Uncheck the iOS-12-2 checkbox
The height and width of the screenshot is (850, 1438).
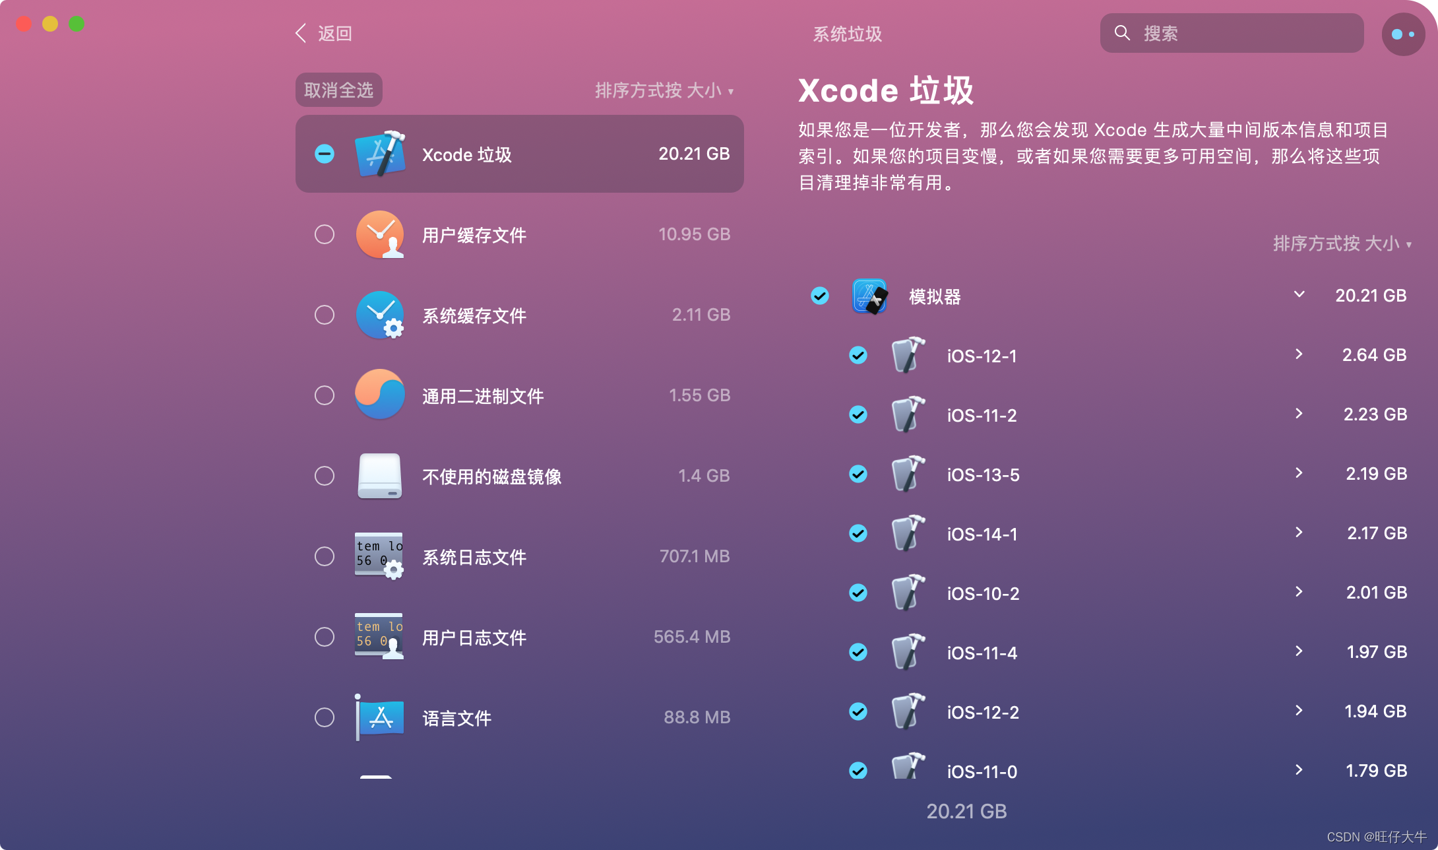[858, 711]
